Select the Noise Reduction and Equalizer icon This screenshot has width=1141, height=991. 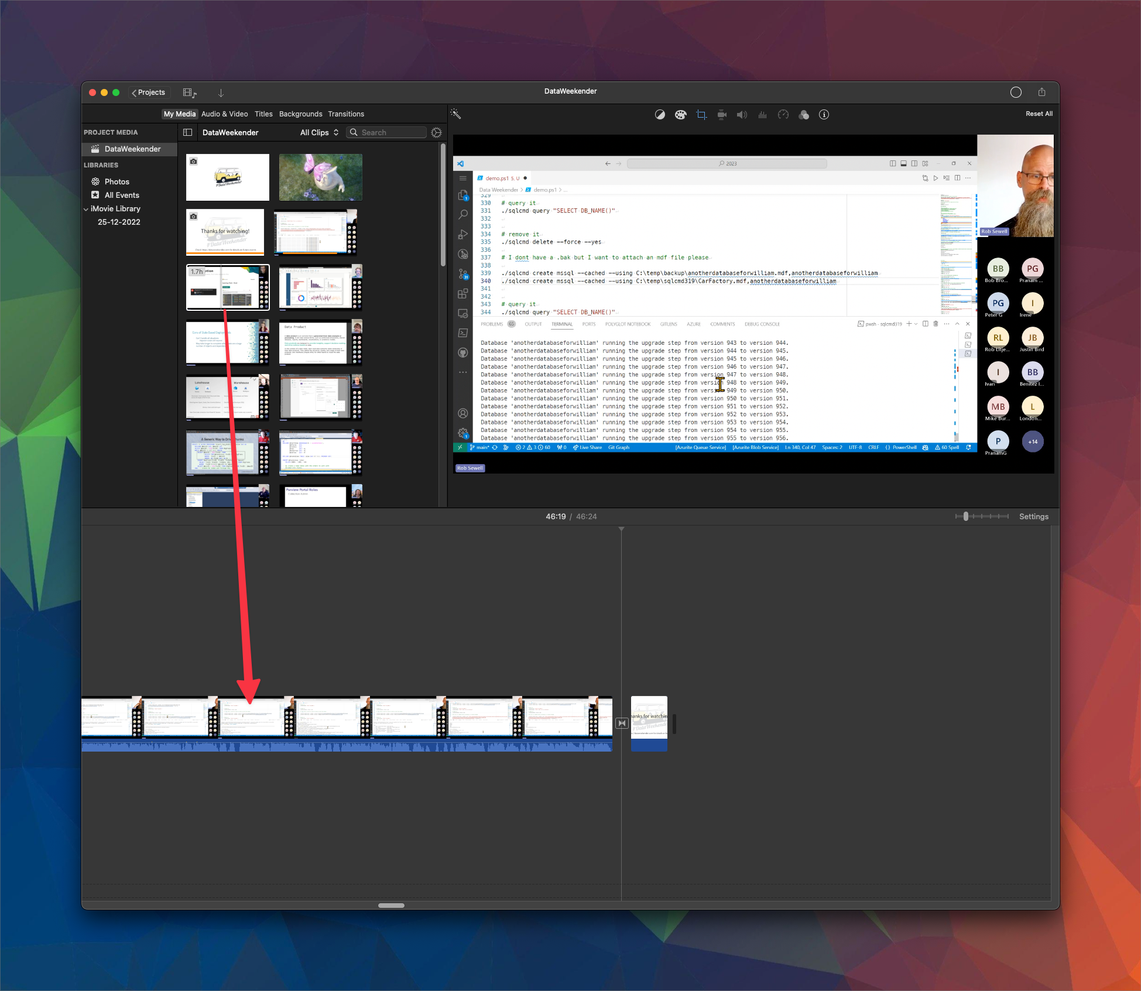click(762, 115)
